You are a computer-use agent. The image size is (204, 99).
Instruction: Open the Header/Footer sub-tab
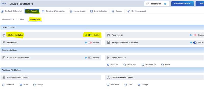click(8, 20)
